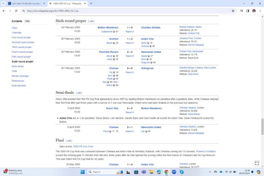Open File Explorer from taskbar

click(151, 172)
